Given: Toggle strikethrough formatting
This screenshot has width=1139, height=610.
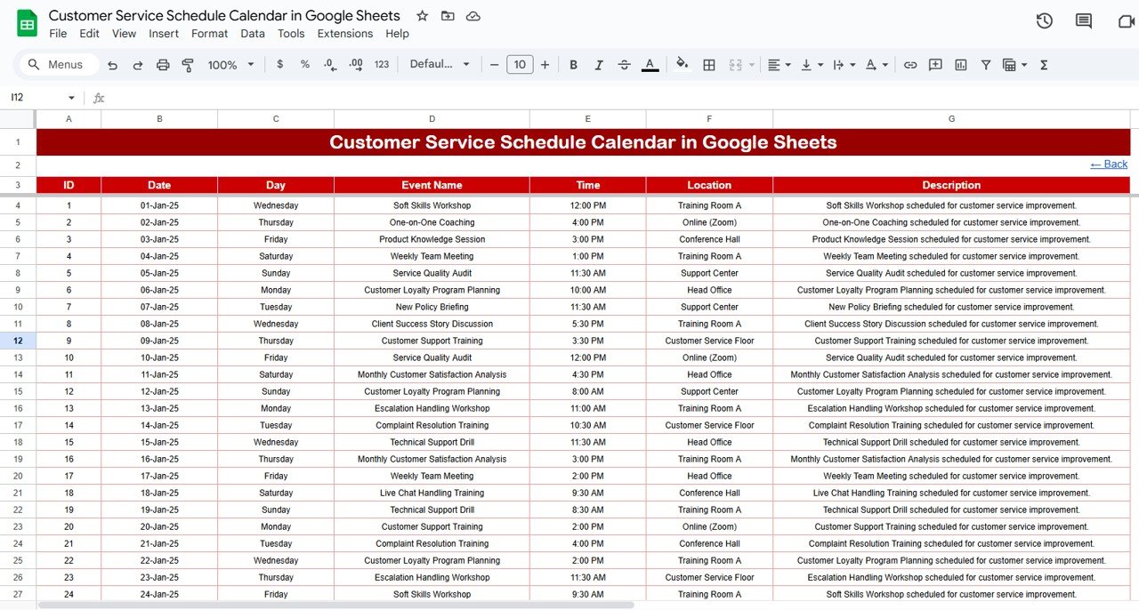Looking at the screenshot, I should coord(624,65).
